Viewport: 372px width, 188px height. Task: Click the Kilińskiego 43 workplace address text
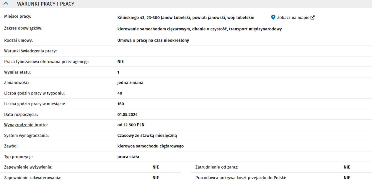coord(185,18)
